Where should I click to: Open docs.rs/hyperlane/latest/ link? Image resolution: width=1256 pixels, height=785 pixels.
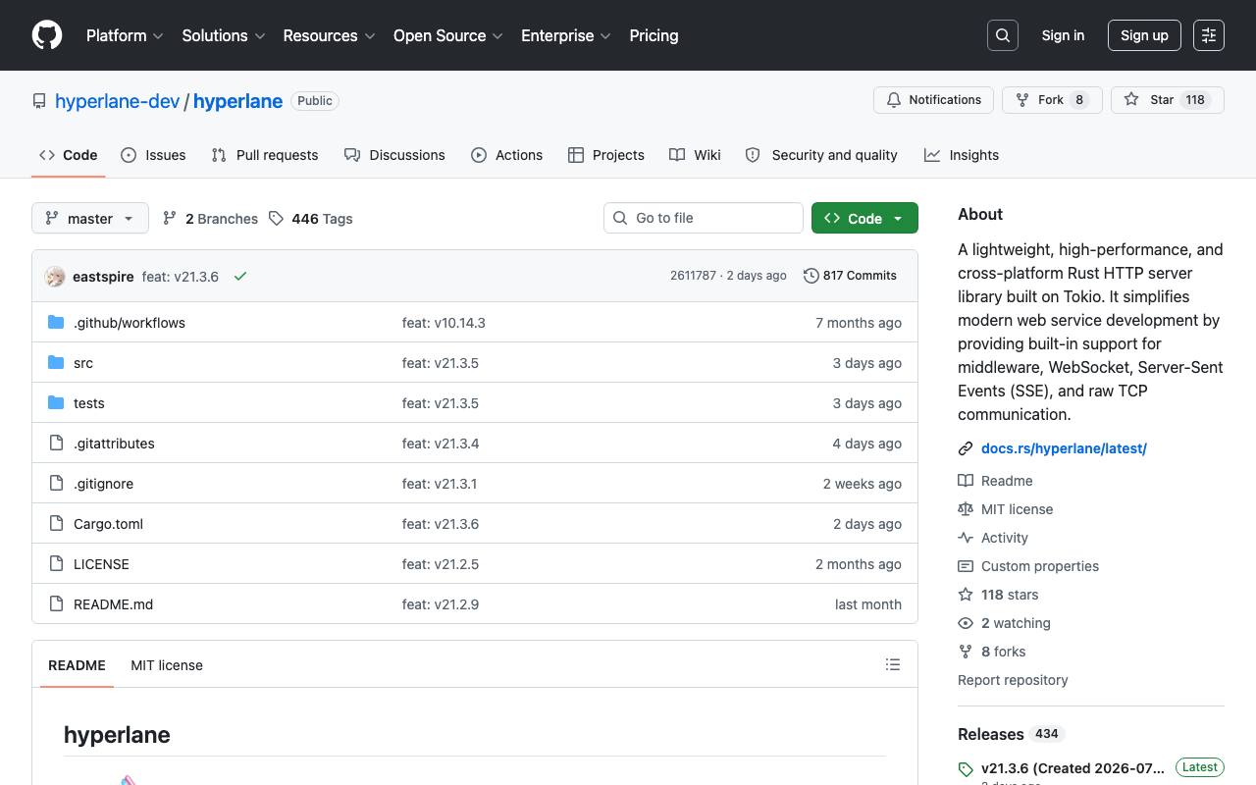click(x=1064, y=448)
